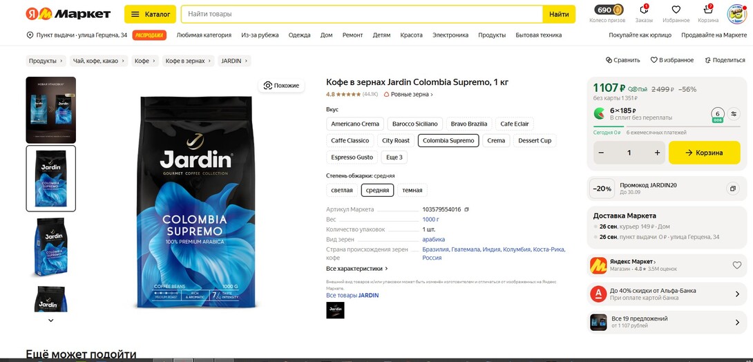753x362 pixels.
Task: Open the Orders icon in header
Action: 644,10
